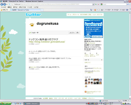Click the ログアウト navigation link
This screenshot has height=105, width=131.
coord(99,15)
